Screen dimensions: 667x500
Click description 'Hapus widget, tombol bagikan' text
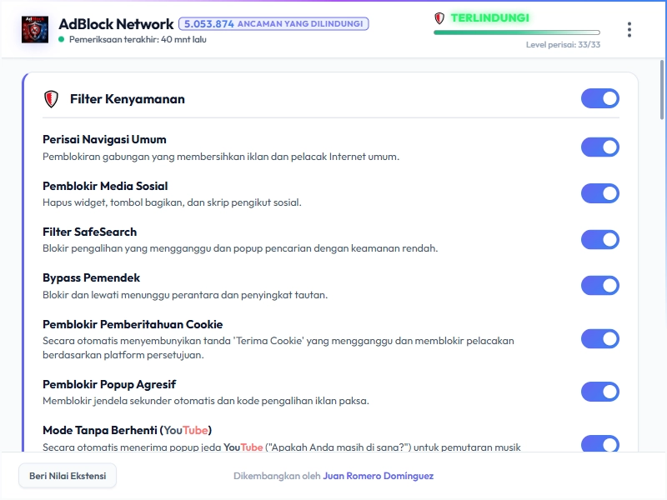pyautogui.click(x=172, y=202)
